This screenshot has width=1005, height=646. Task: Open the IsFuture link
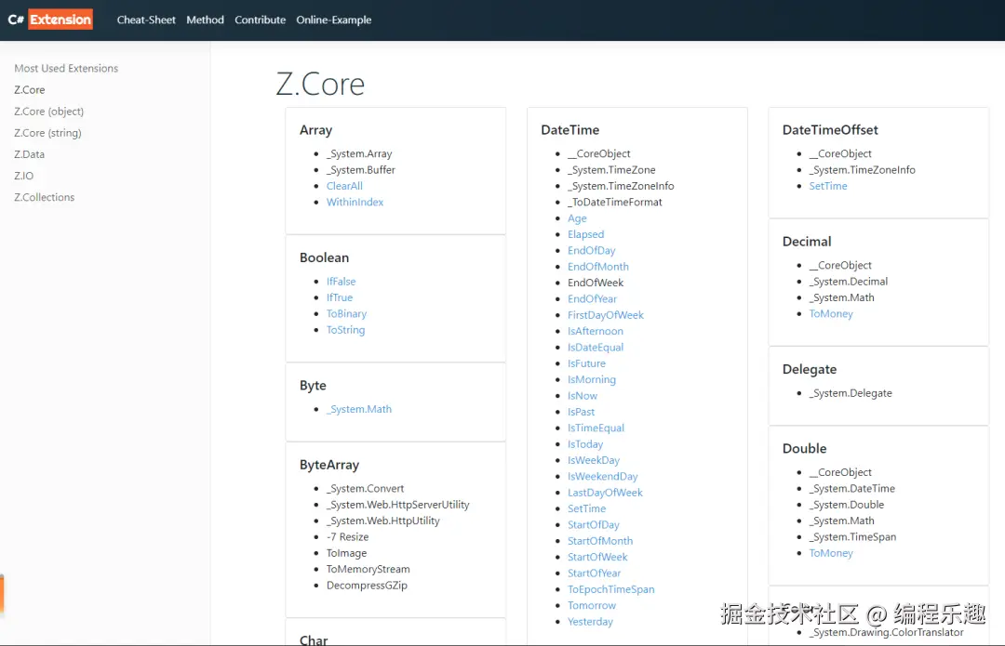586,363
